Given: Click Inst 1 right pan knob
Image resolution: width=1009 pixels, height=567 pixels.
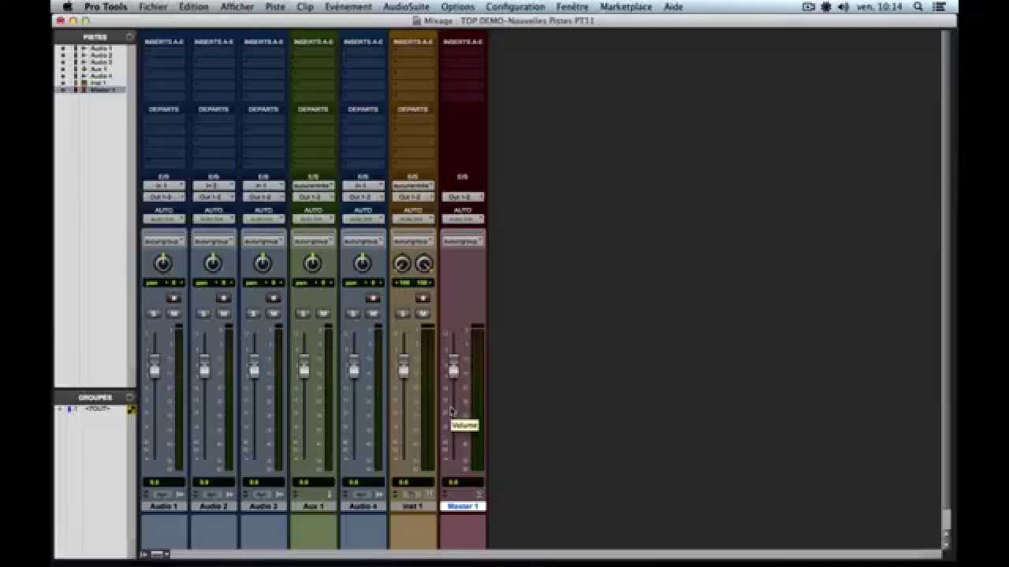Looking at the screenshot, I should click(x=424, y=264).
